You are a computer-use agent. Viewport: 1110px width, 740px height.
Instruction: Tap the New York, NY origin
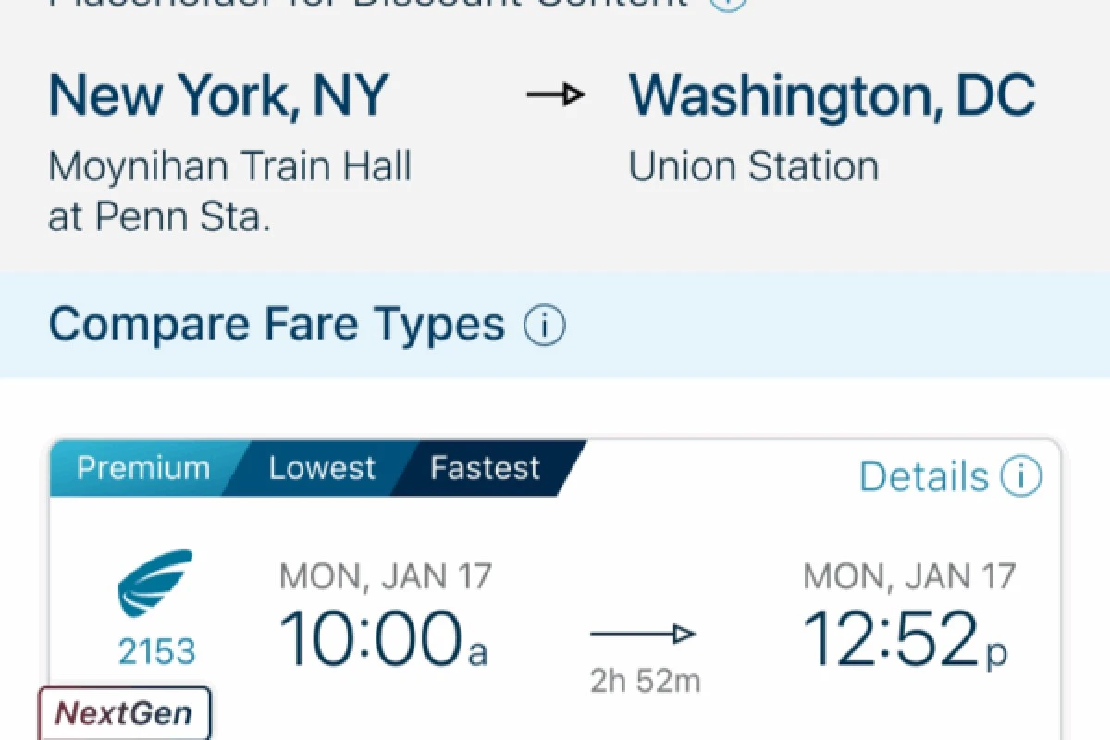(218, 94)
